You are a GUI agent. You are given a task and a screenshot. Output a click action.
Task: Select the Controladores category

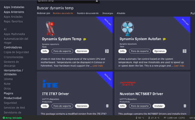[x=13, y=47]
